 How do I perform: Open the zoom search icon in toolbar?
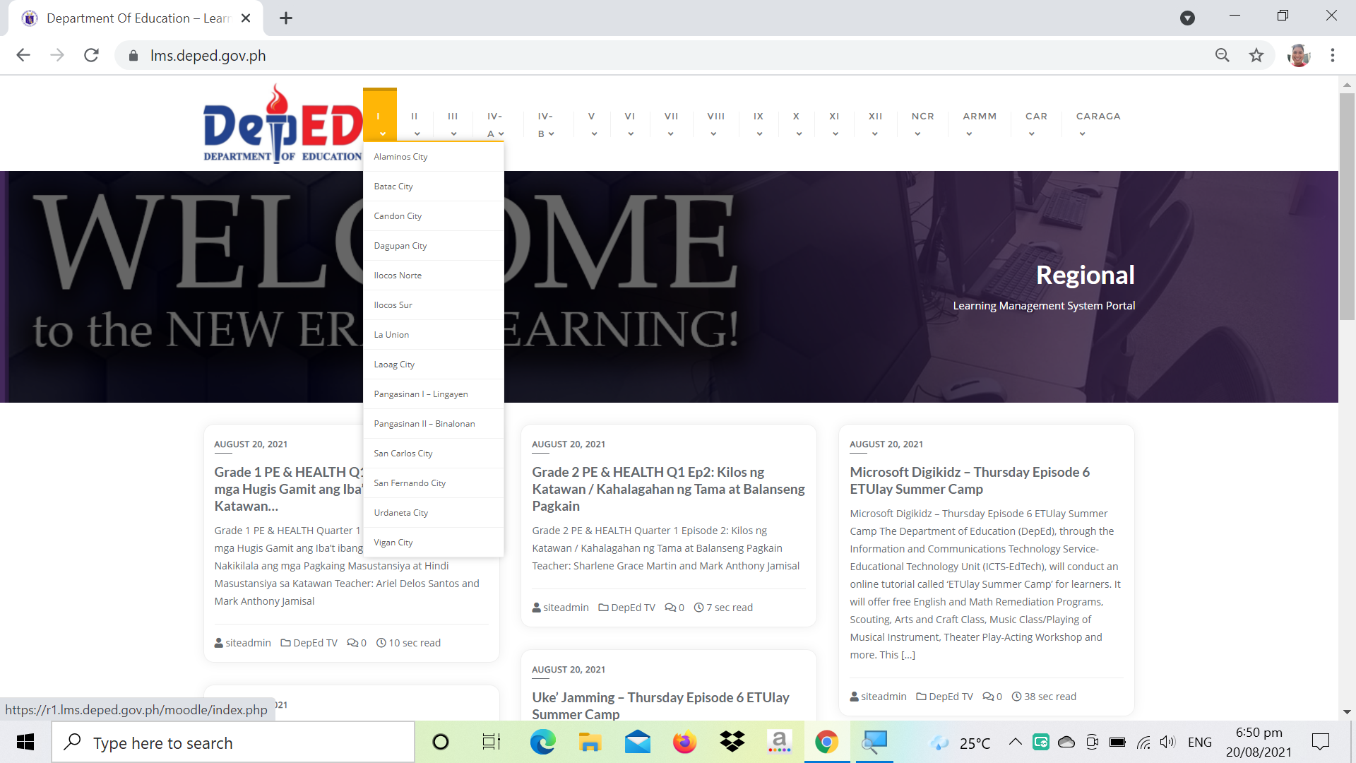coord(1223,54)
